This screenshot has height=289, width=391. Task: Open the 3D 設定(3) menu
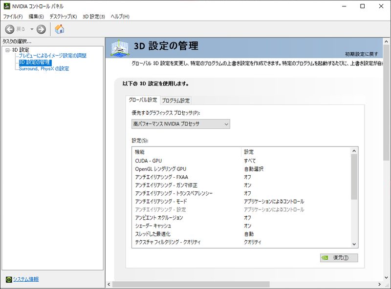[x=94, y=17]
